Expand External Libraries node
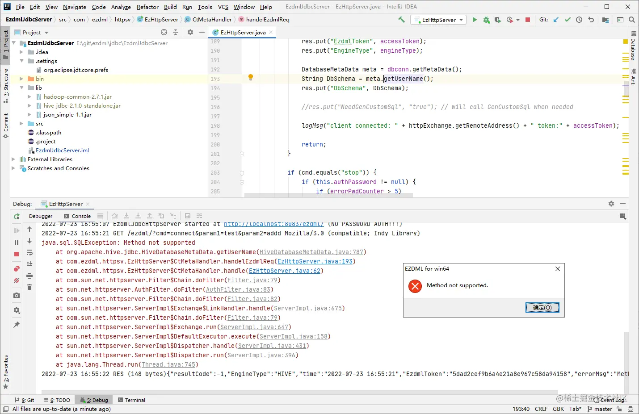 (x=13, y=159)
